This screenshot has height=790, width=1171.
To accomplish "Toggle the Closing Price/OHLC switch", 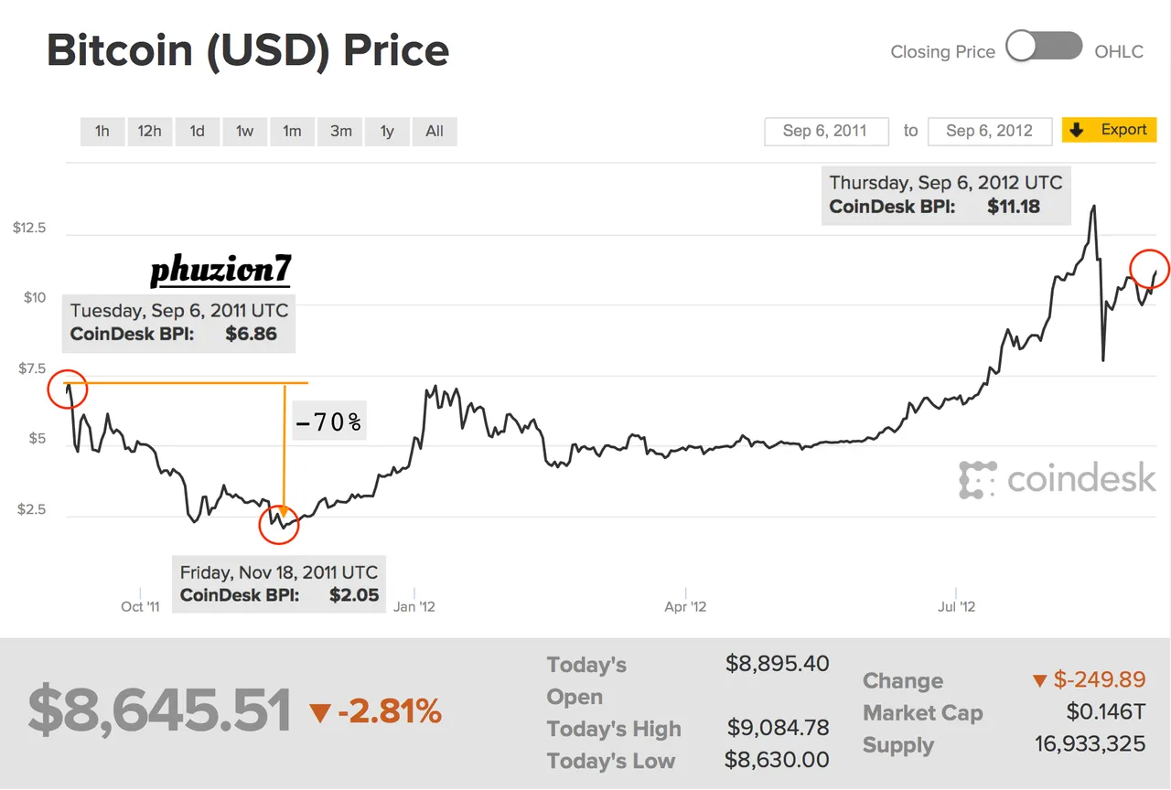I will 1044,48.
